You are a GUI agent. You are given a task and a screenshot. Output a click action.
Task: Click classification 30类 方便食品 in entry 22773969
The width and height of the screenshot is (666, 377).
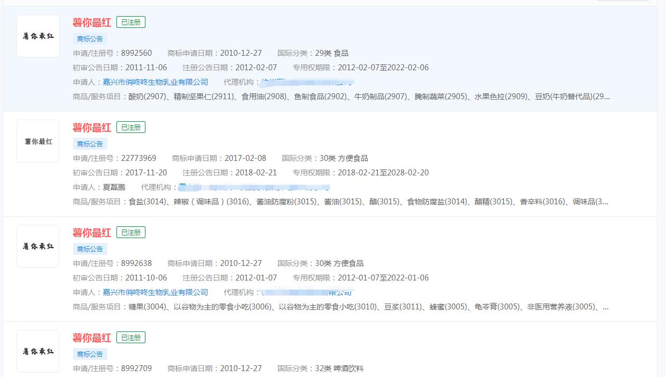point(343,158)
